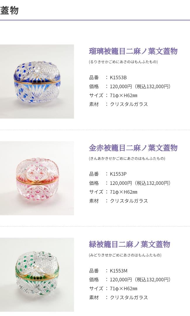Click the 瑠璃被籠目二麻ノ葉文蓋物 product title
The image size is (190, 316).
pyautogui.click(x=133, y=51)
